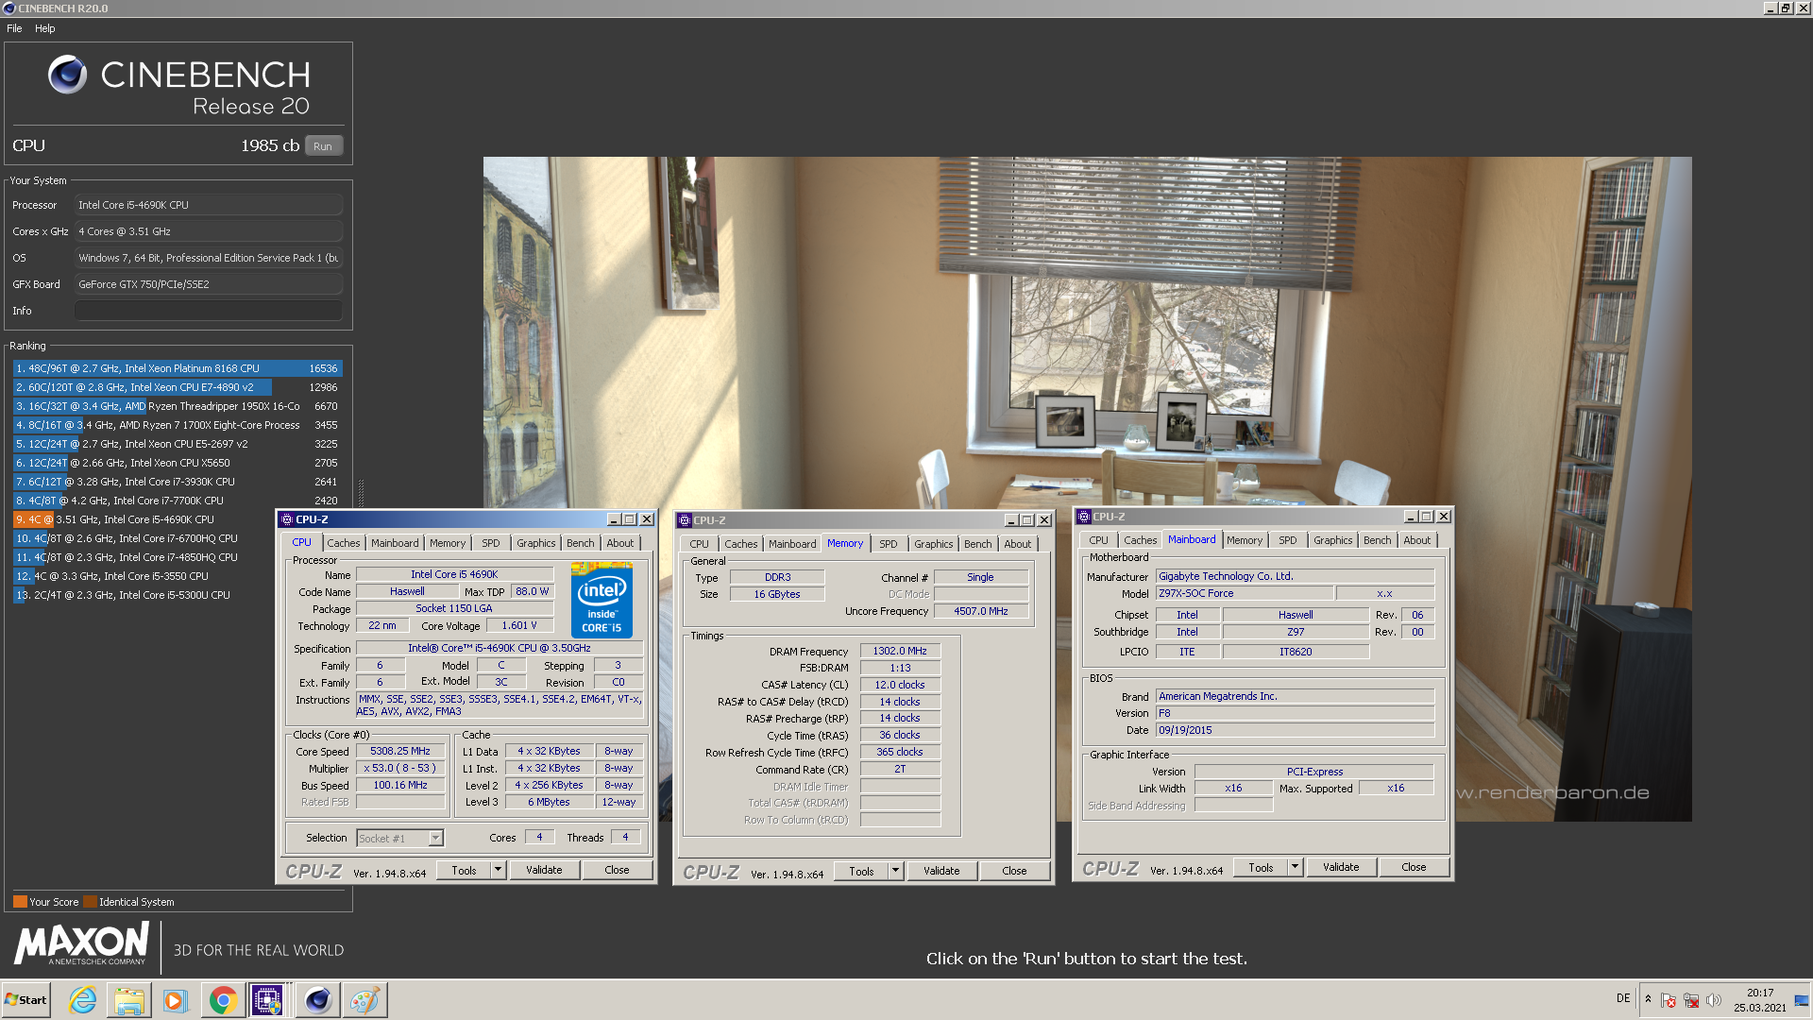This screenshot has height=1020, width=1813.
Task: Switch to Caches tab in CPU-tab CPU-Z window
Action: (x=343, y=543)
